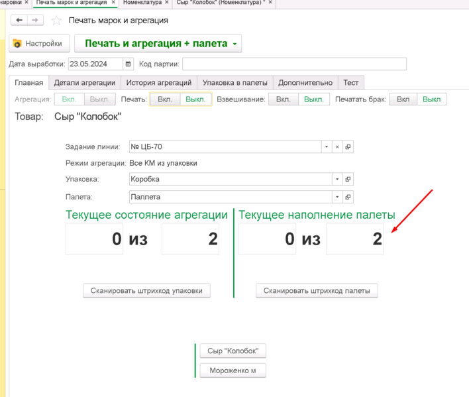Turn on Печать with Вкл. toggle
This screenshot has height=397, width=469.
click(164, 99)
